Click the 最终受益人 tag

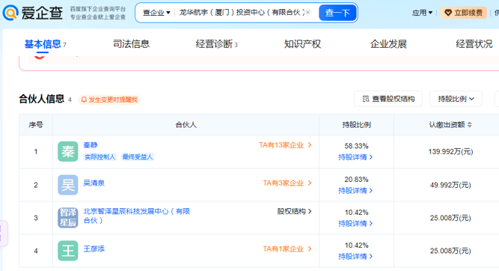(x=138, y=157)
